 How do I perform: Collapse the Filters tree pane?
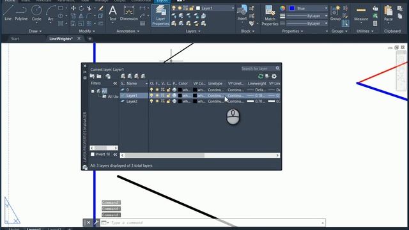(115, 84)
